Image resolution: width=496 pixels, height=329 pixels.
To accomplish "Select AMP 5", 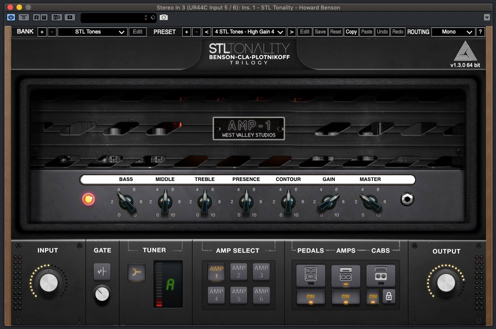I will click(x=239, y=295).
